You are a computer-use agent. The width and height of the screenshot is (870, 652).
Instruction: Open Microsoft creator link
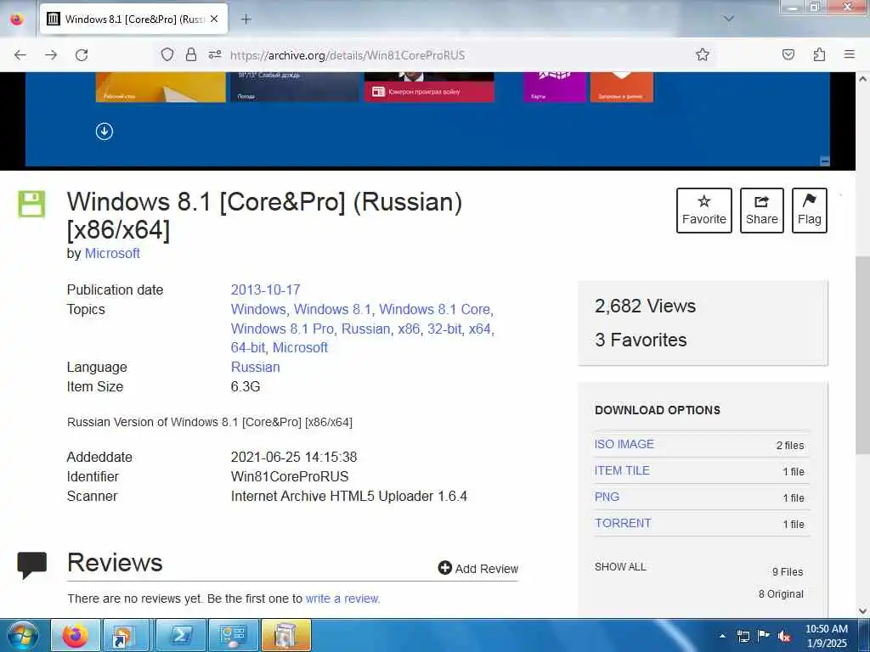click(112, 253)
